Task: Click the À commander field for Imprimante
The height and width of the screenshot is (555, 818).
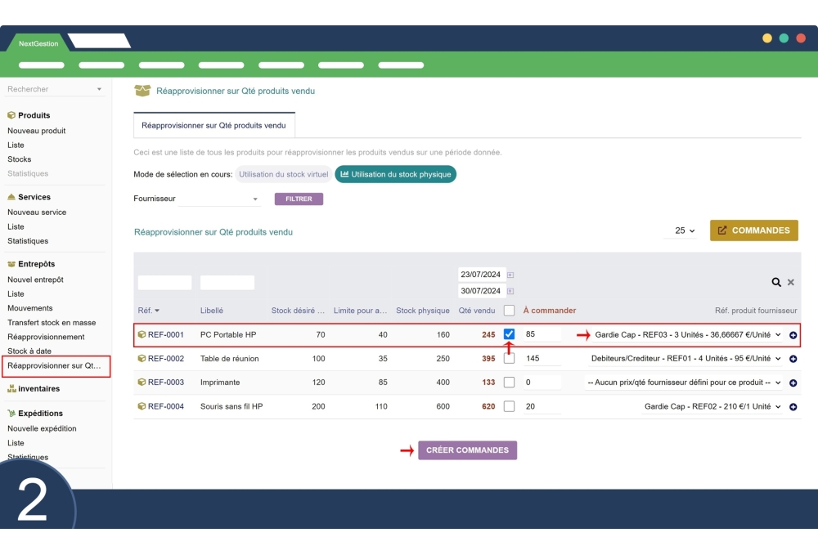Action: [x=542, y=383]
